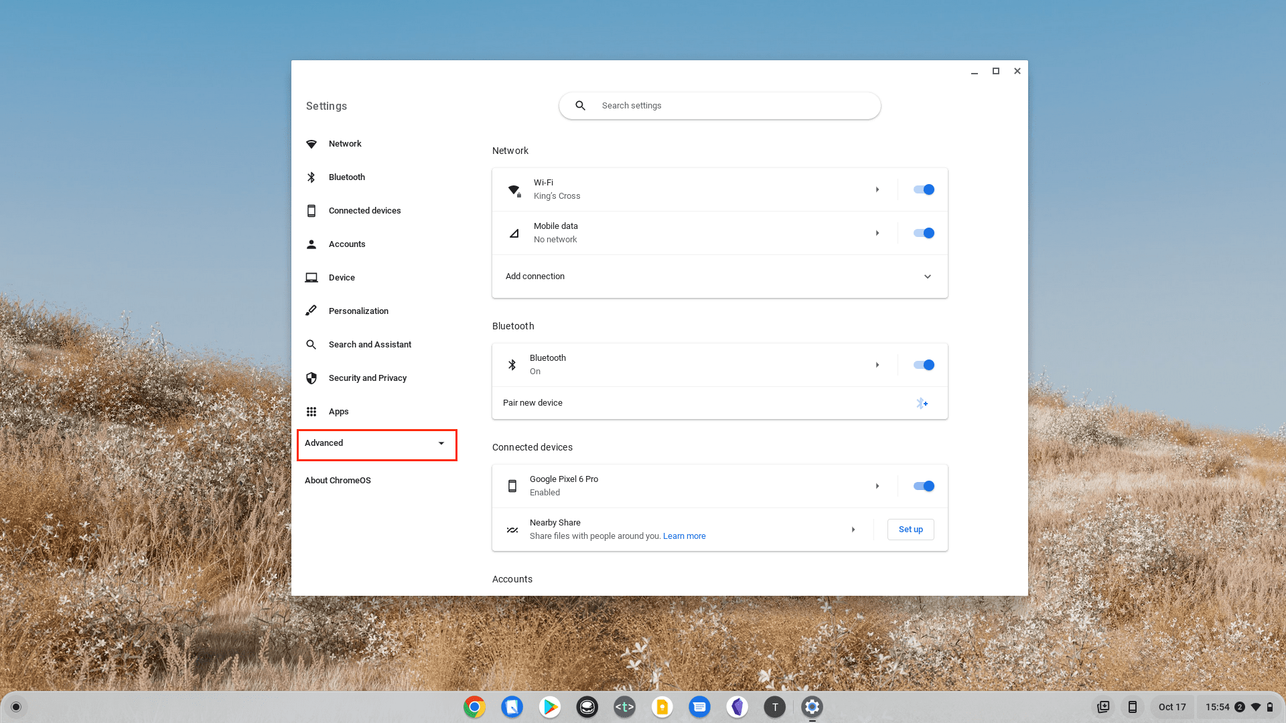This screenshot has height=723, width=1286.
Task: Click the Apps grid icon in sidebar
Action: click(311, 412)
